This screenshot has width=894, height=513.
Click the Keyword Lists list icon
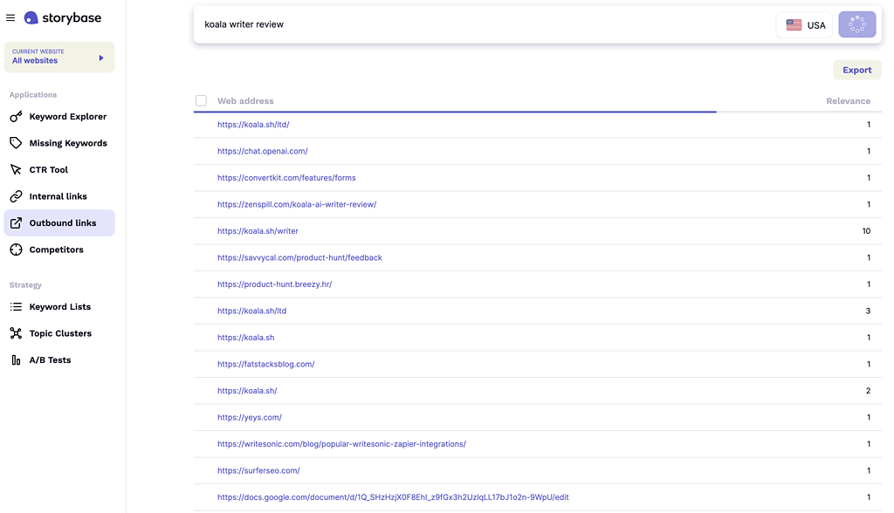pyautogui.click(x=16, y=306)
